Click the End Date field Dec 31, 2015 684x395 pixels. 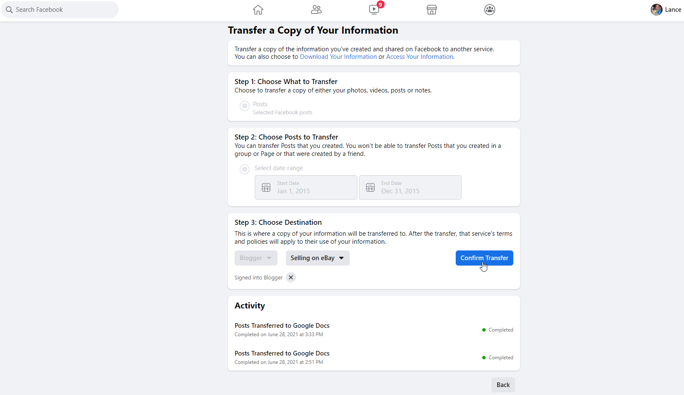tap(410, 187)
